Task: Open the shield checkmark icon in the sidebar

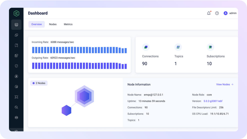Action: tap(16, 66)
